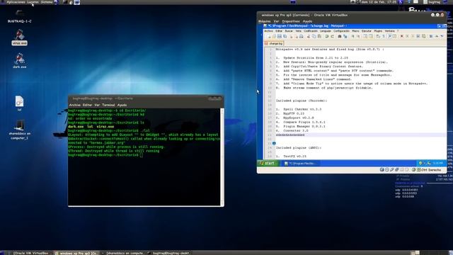Screen dimensions: 453x255
Task: Open Codificación menu in Notepad++
Action: [x=311, y=31]
